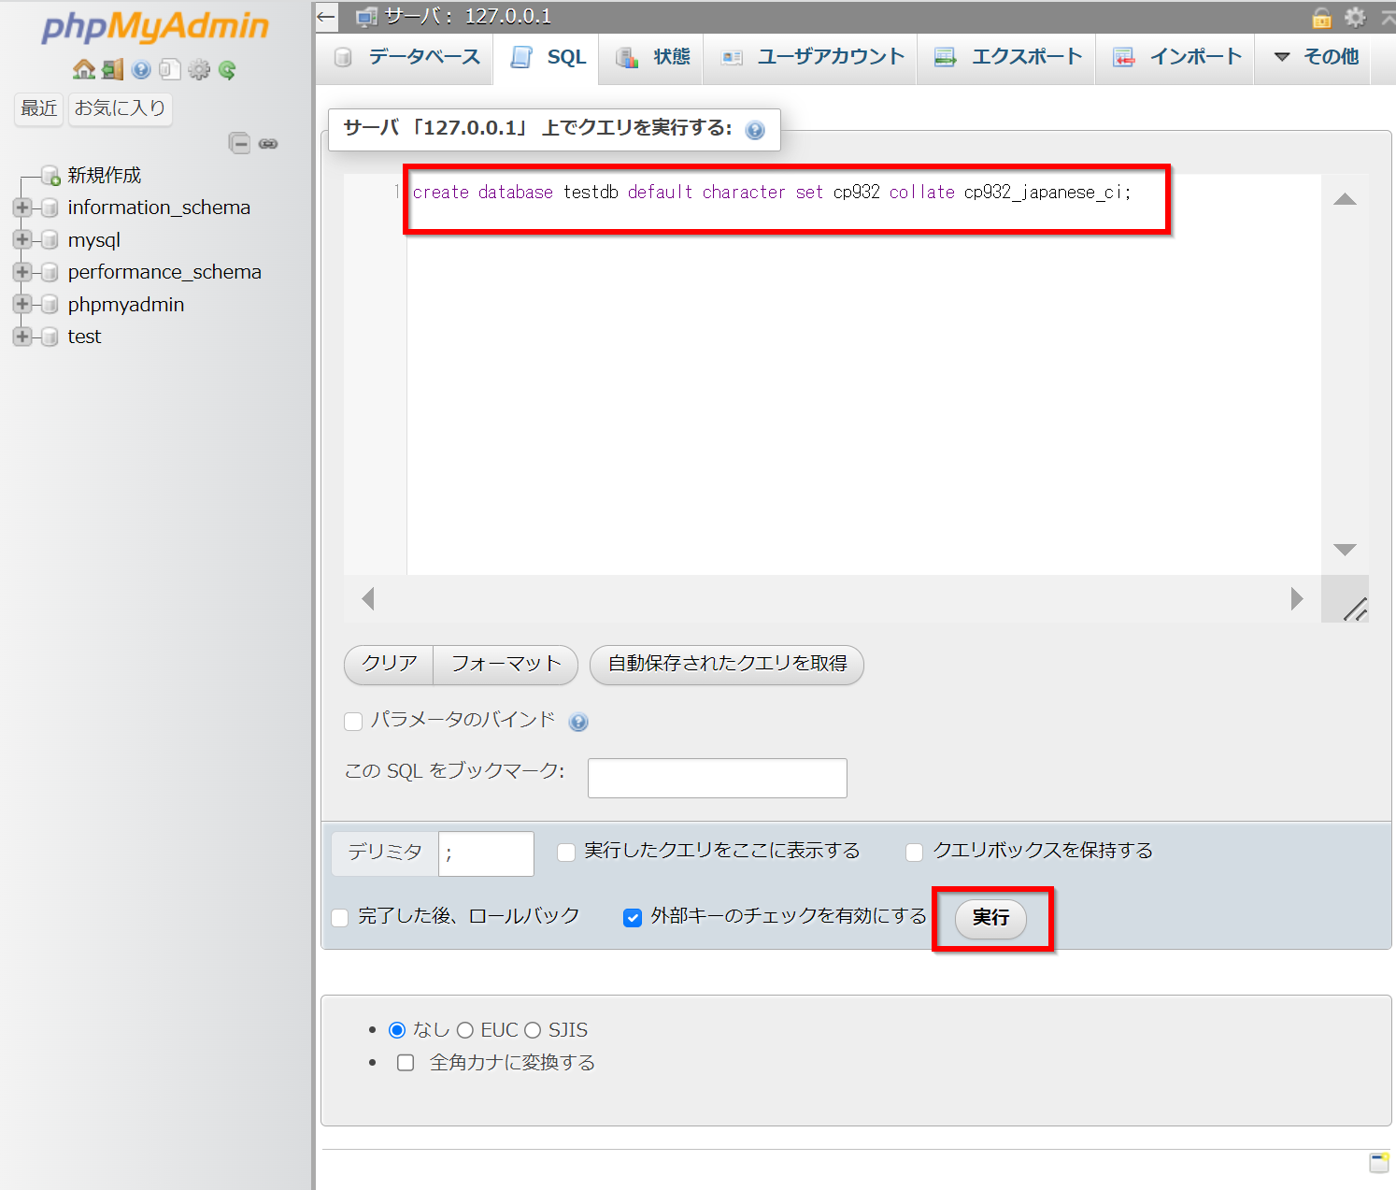Click the phpMyAdmin logo
1396x1190 pixels.
(x=155, y=27)
